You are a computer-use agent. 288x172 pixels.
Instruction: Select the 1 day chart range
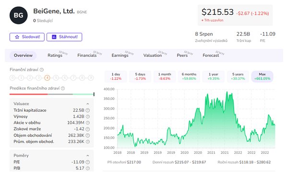[116, 76]
